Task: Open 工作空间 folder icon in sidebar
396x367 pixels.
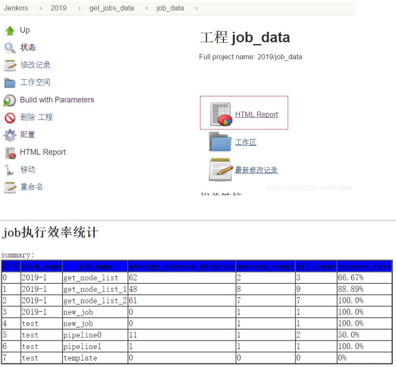Action: 10,82
